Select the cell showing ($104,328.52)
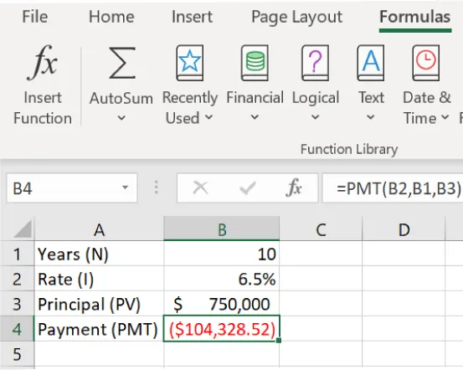The width and height of the screenshot is (463, 370). click(222, 329)
